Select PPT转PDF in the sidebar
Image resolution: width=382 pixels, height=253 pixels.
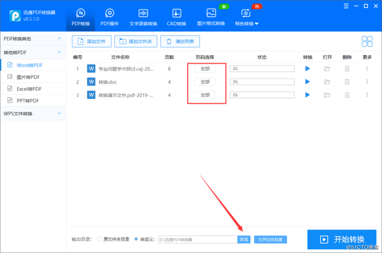click(x=33, y=101)
